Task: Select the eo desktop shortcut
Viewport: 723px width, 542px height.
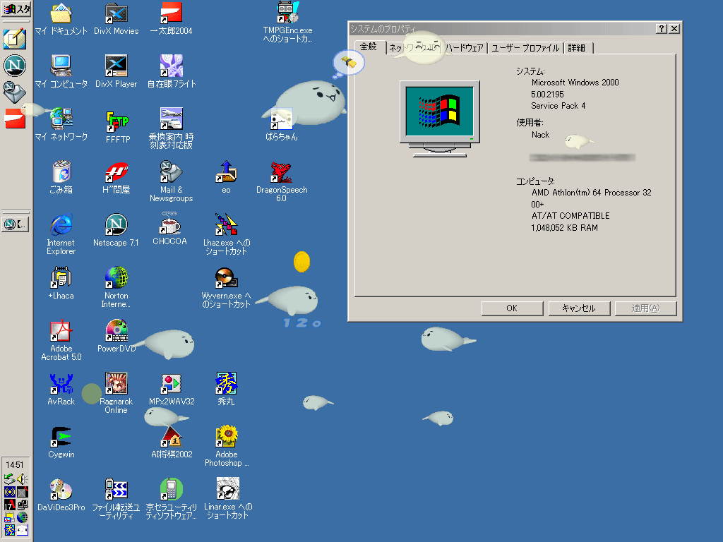Action: coord(226,177)
